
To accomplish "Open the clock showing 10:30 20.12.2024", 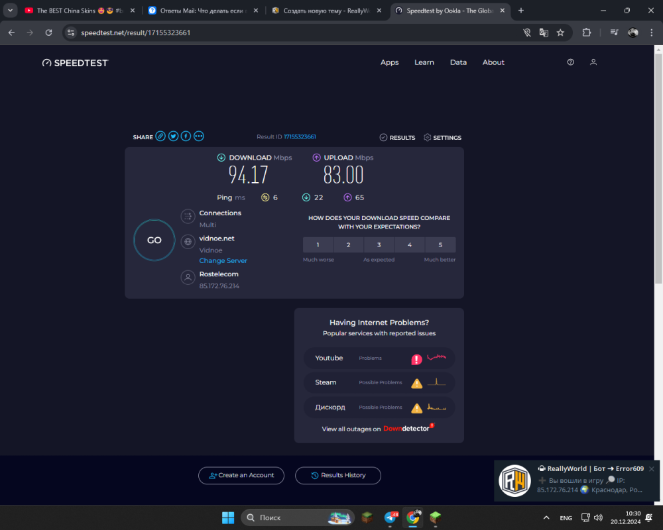I will [625, 517].
